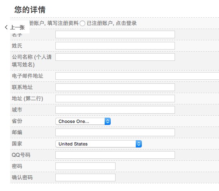The image size is (219, 191).
Task: Open the 国家 United States dropdown
Action: coord(99,144)
